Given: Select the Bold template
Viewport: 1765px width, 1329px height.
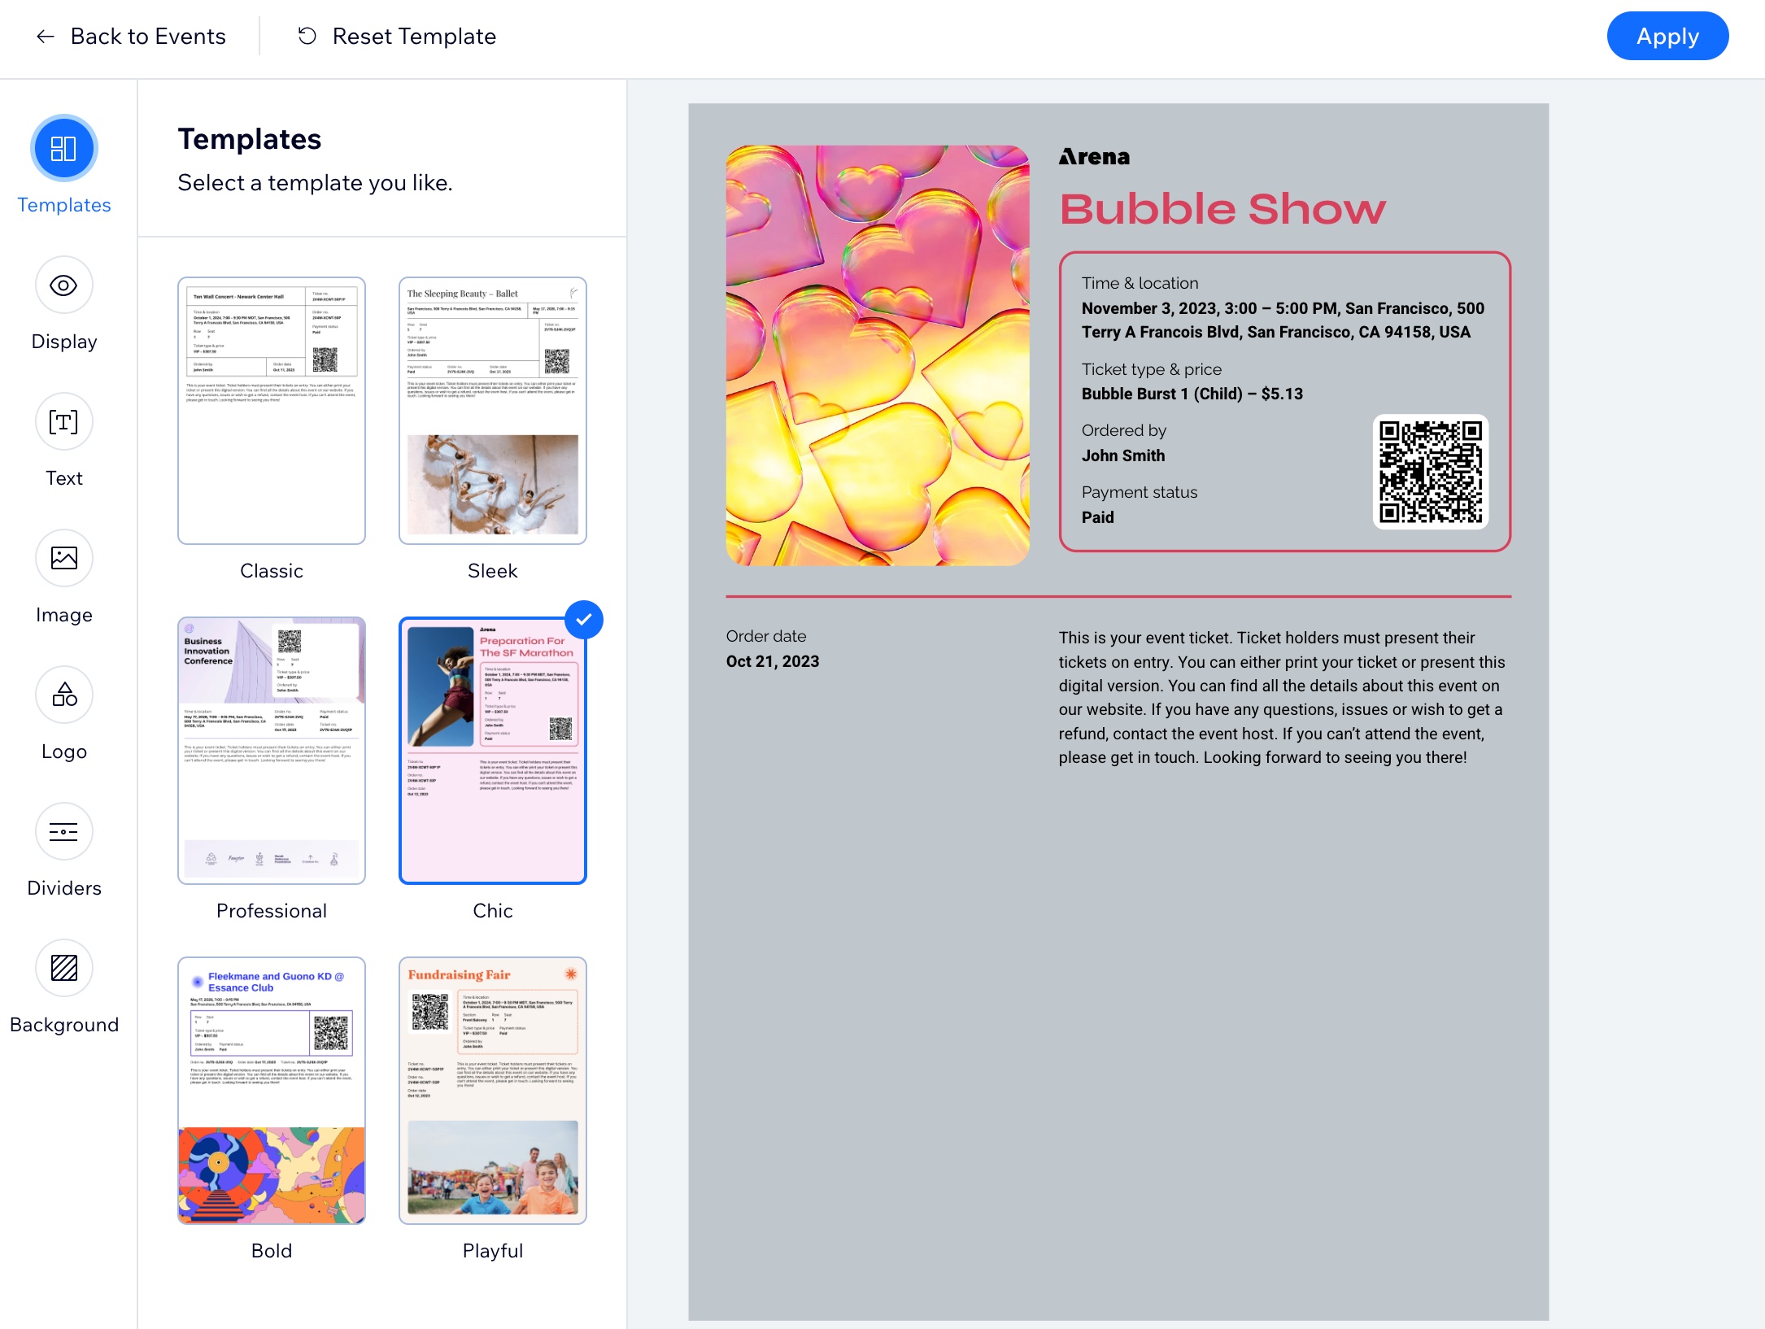Looking at the screenshot, I should [x=269, y=1090].
